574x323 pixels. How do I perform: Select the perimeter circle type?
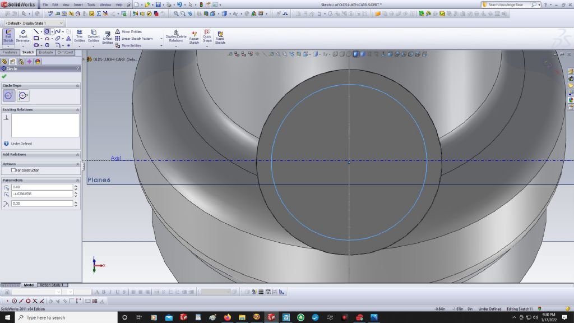pos(23,96)
